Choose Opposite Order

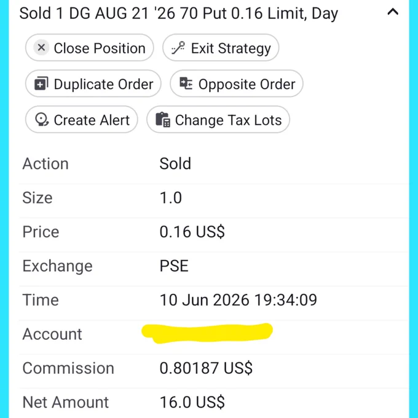click(237, 84)
